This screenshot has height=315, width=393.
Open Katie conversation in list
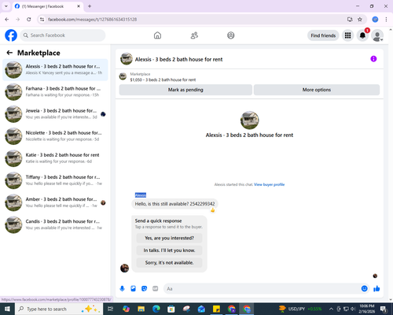(55, 158)
